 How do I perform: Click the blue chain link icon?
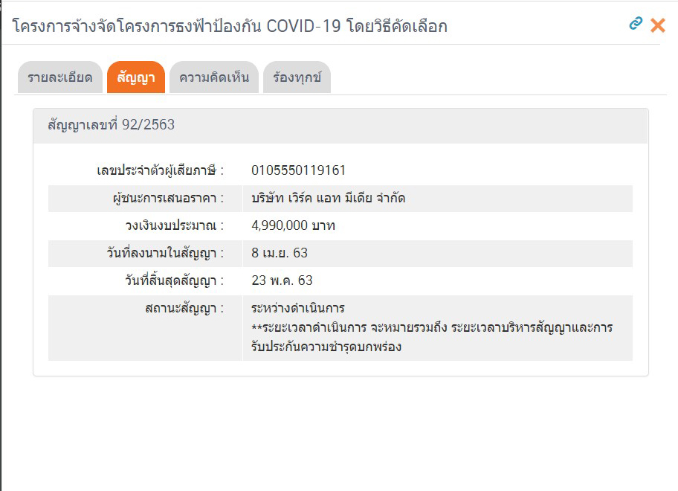point(635,24)
